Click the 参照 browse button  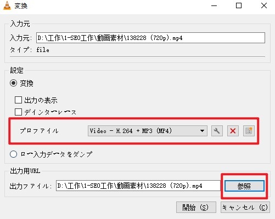(x=244, y=186)
